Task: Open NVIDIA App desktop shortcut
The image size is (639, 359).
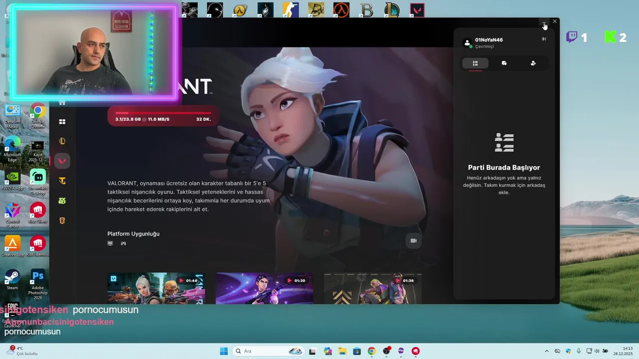Action: click(12, 179)
